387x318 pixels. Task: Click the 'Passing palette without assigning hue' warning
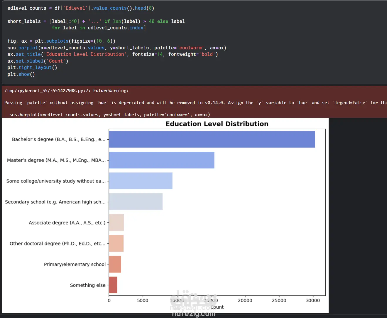195,103
